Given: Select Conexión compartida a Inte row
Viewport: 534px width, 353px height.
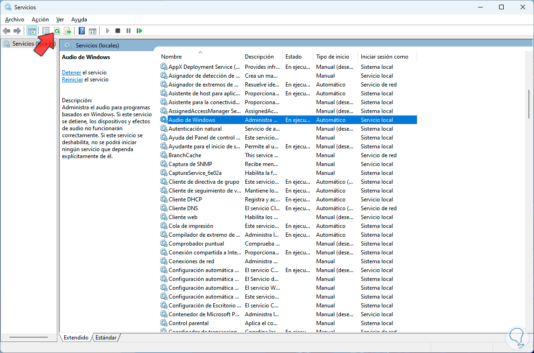Looking at the screenshot, I should [288, 253].
